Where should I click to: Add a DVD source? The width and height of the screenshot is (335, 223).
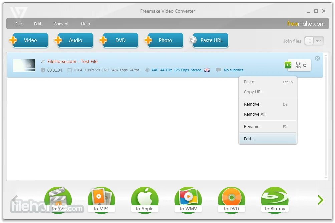point(119,40)
